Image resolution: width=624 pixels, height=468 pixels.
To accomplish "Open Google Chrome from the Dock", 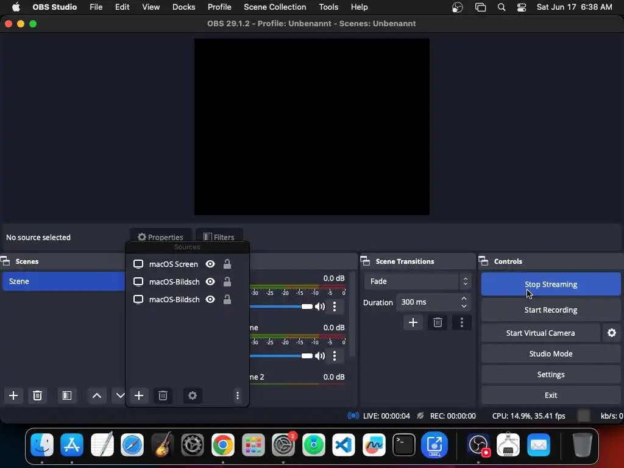I will point(223,444).
